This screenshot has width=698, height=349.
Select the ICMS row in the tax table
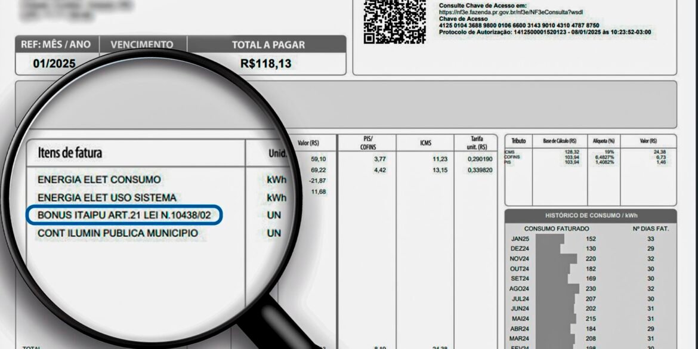pos(512,153)
